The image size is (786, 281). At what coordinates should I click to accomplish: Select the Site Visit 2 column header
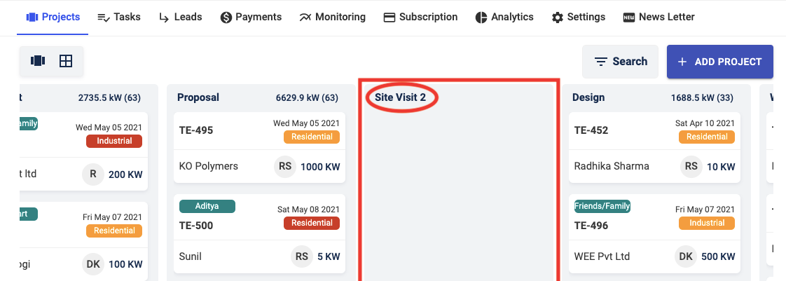click(x=400, y=97)
